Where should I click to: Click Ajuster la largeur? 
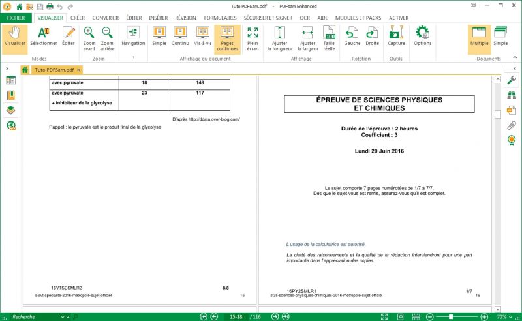tap(307, 39)
